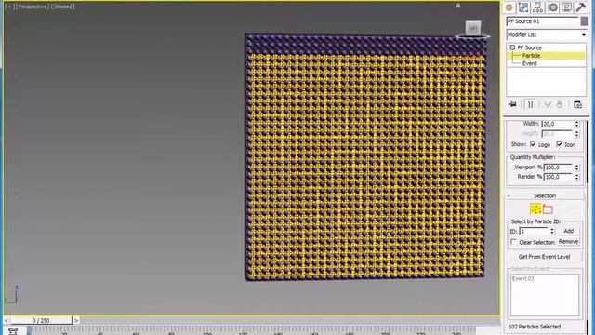Step timeline back with left arrow

coord(7,320)
